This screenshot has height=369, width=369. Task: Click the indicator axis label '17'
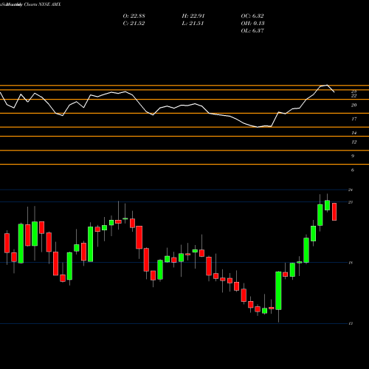354,119
